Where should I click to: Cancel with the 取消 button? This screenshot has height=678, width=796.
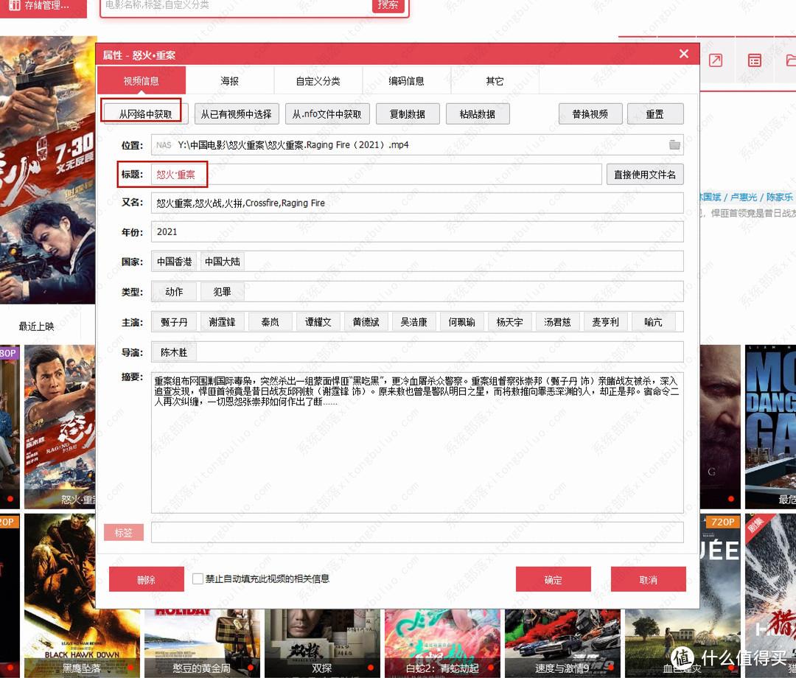pyautogui.click(x=649, y=579)
